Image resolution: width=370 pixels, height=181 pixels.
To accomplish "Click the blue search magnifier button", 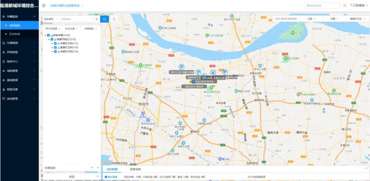I will click(105, 19).
